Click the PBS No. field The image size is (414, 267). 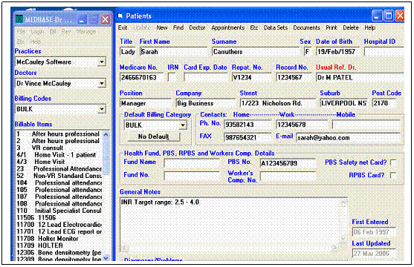288,163
